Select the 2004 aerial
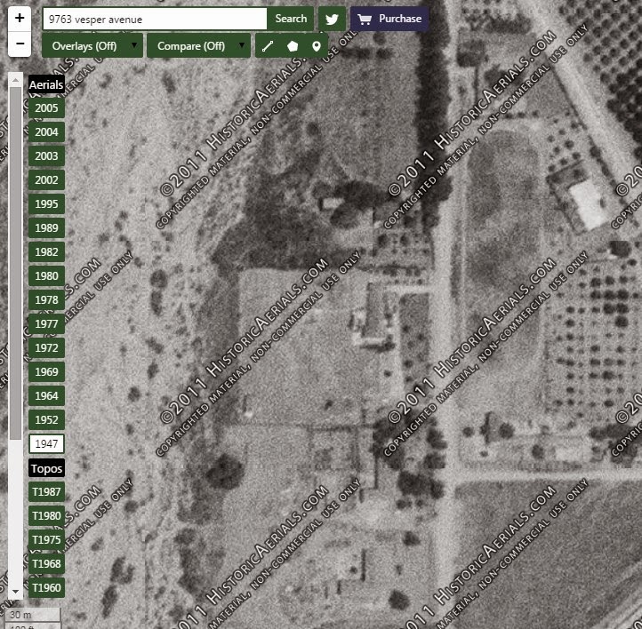 point(46,132)
